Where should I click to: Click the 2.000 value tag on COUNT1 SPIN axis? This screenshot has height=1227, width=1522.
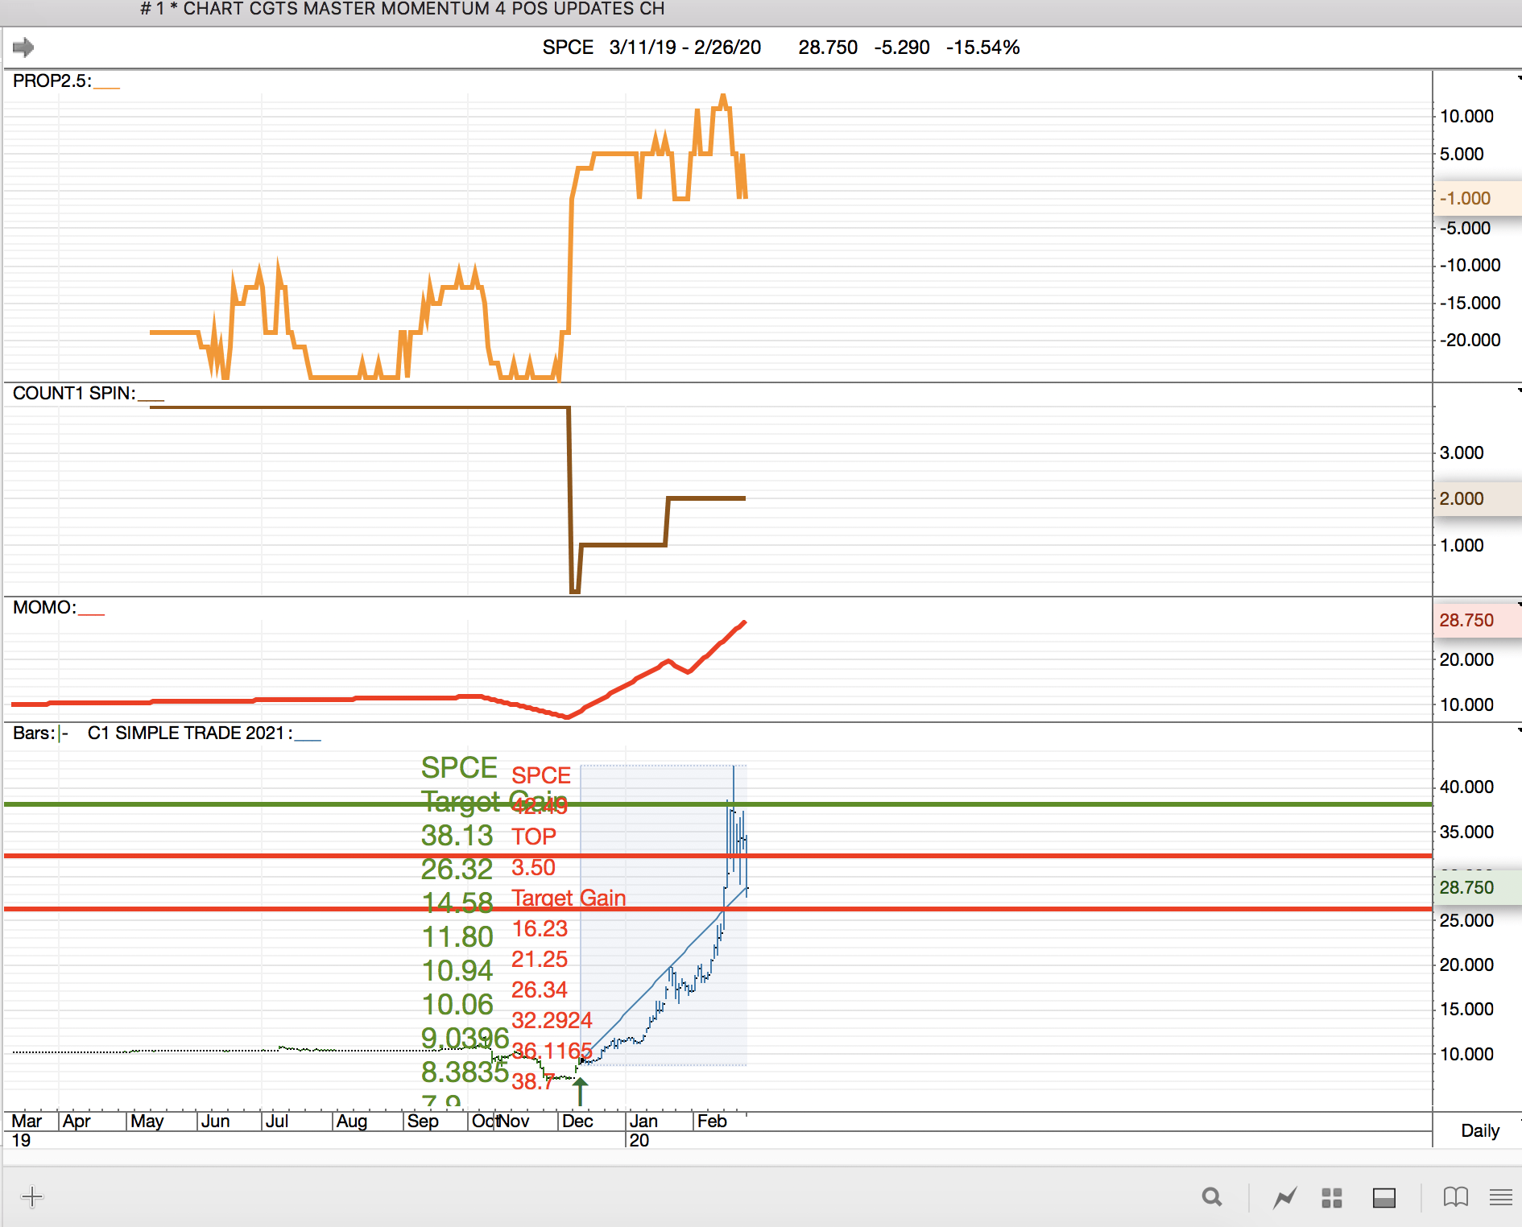[x=1477, y=498]
